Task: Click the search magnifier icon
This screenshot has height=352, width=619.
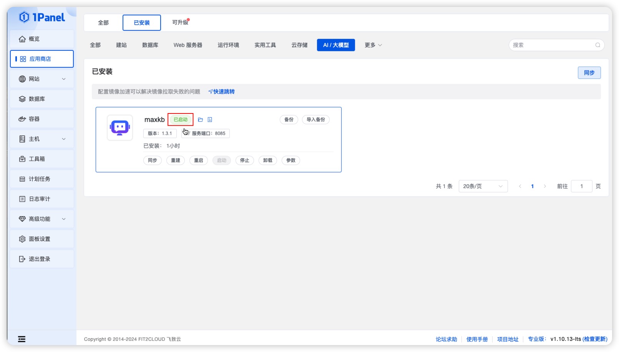Action: coord(598,45)
